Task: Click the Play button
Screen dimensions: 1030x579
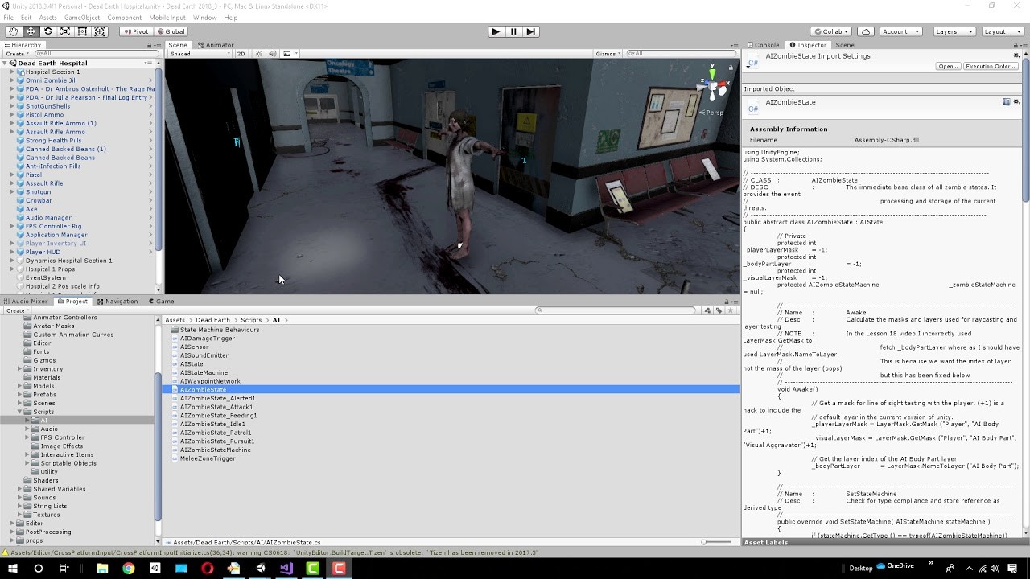Action: 496,31
